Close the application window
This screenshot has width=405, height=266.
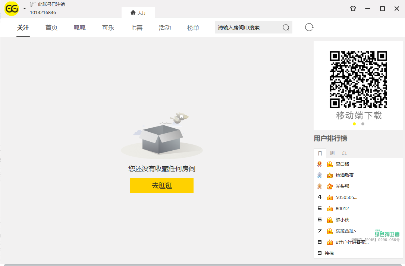click(x=397, y=9)
